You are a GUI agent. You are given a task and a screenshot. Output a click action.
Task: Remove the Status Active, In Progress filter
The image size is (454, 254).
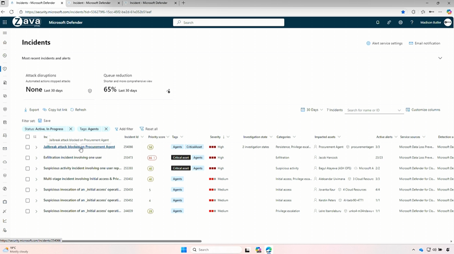tap(71, 129)
